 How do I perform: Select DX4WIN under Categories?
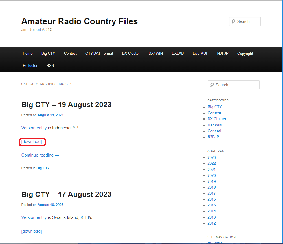click(215, 125)
